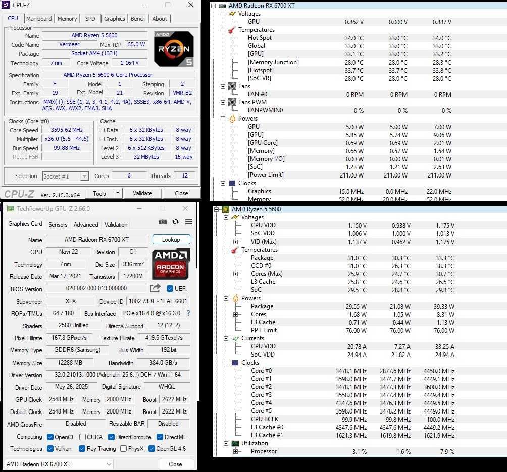Click the Ryzen 5 5600 Clocks waveform icon
Screen dimensions: 507x472
pyautogui.click(x=235, y=363)
